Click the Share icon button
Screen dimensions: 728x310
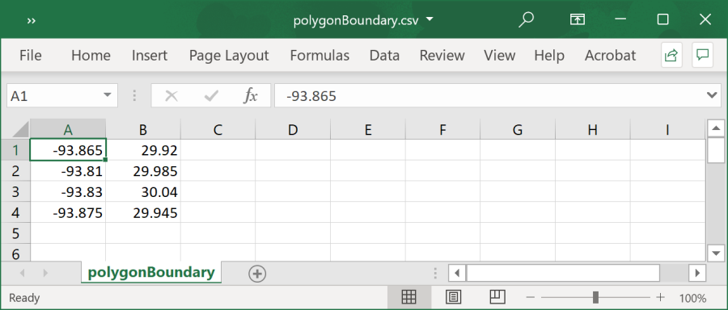[x=671, y=55]
